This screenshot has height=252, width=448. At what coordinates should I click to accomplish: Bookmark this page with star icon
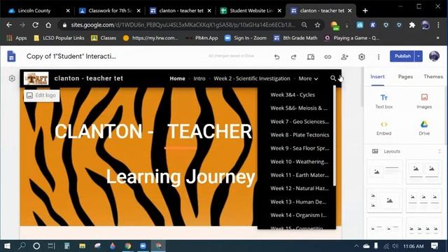coord(317,25)
